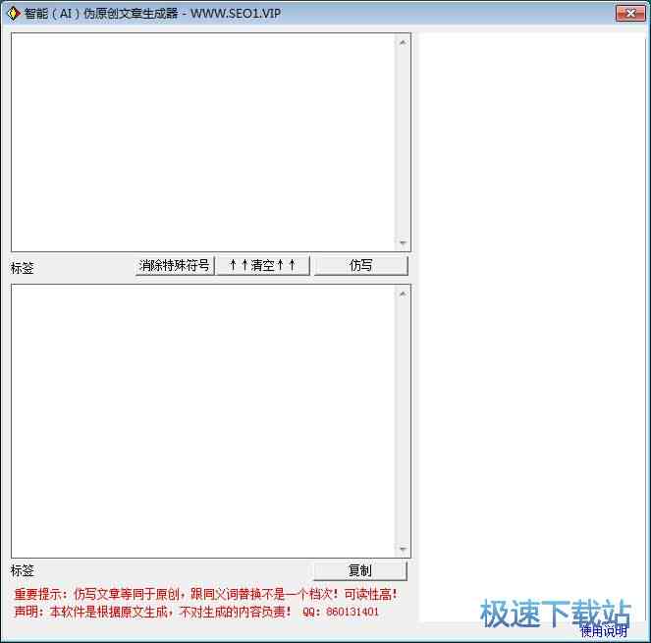651x643 pixels.
Task: Click the lower text box scroll-down arrow
Action: click(x=403, y=549)
